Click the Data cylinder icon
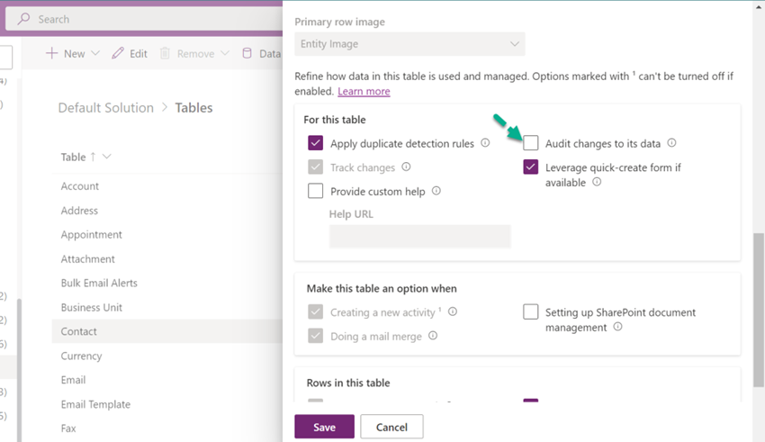765x442 pixels. coord(247,53)
